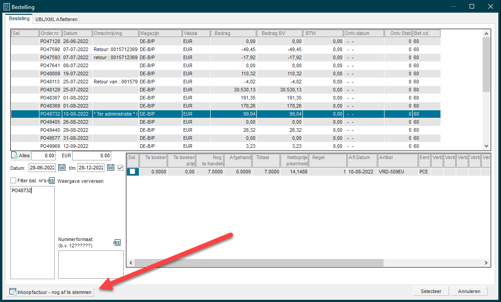Sort by the Order.nr. column header
This screenshot has height=302, width=501.
[51, 33]
